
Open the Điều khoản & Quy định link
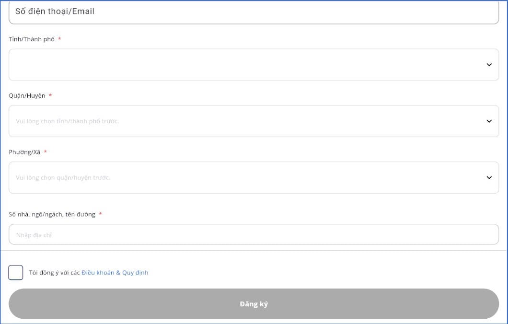(x=115, y=273)
